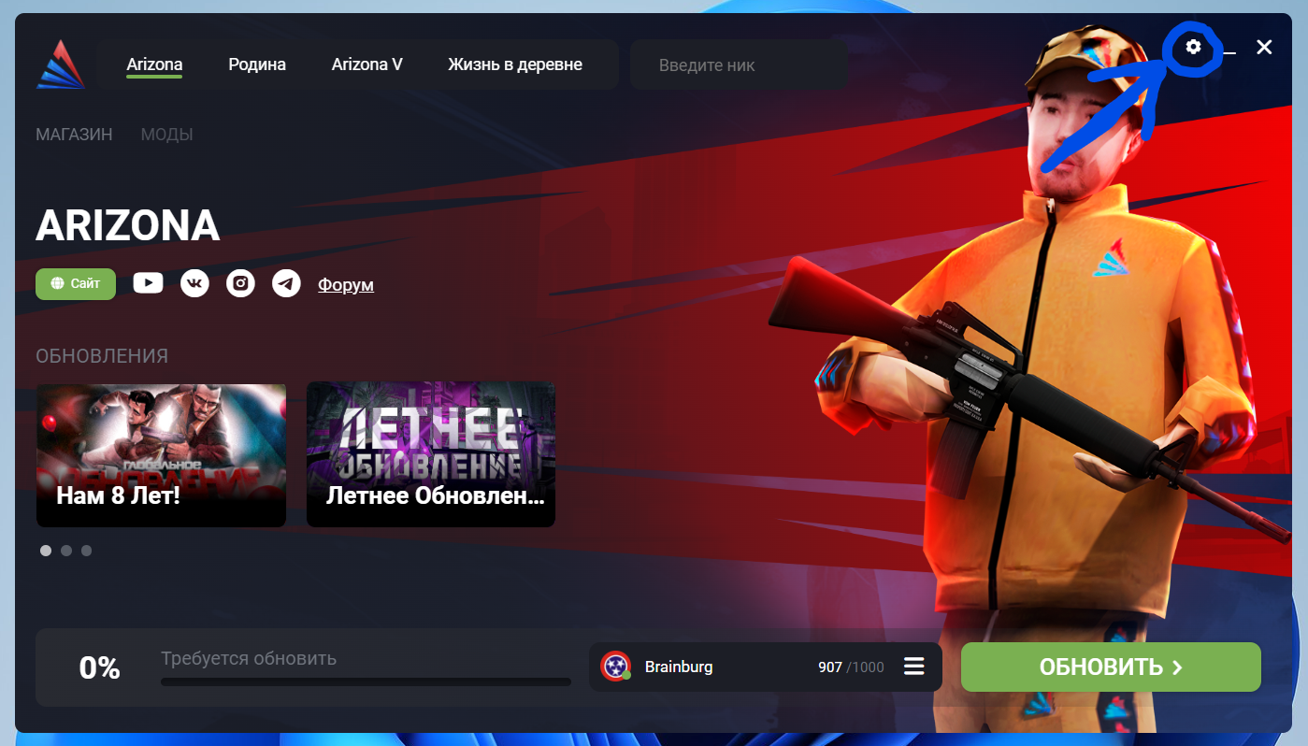
Task: Open the VK social icon
Action: (194, 283)
